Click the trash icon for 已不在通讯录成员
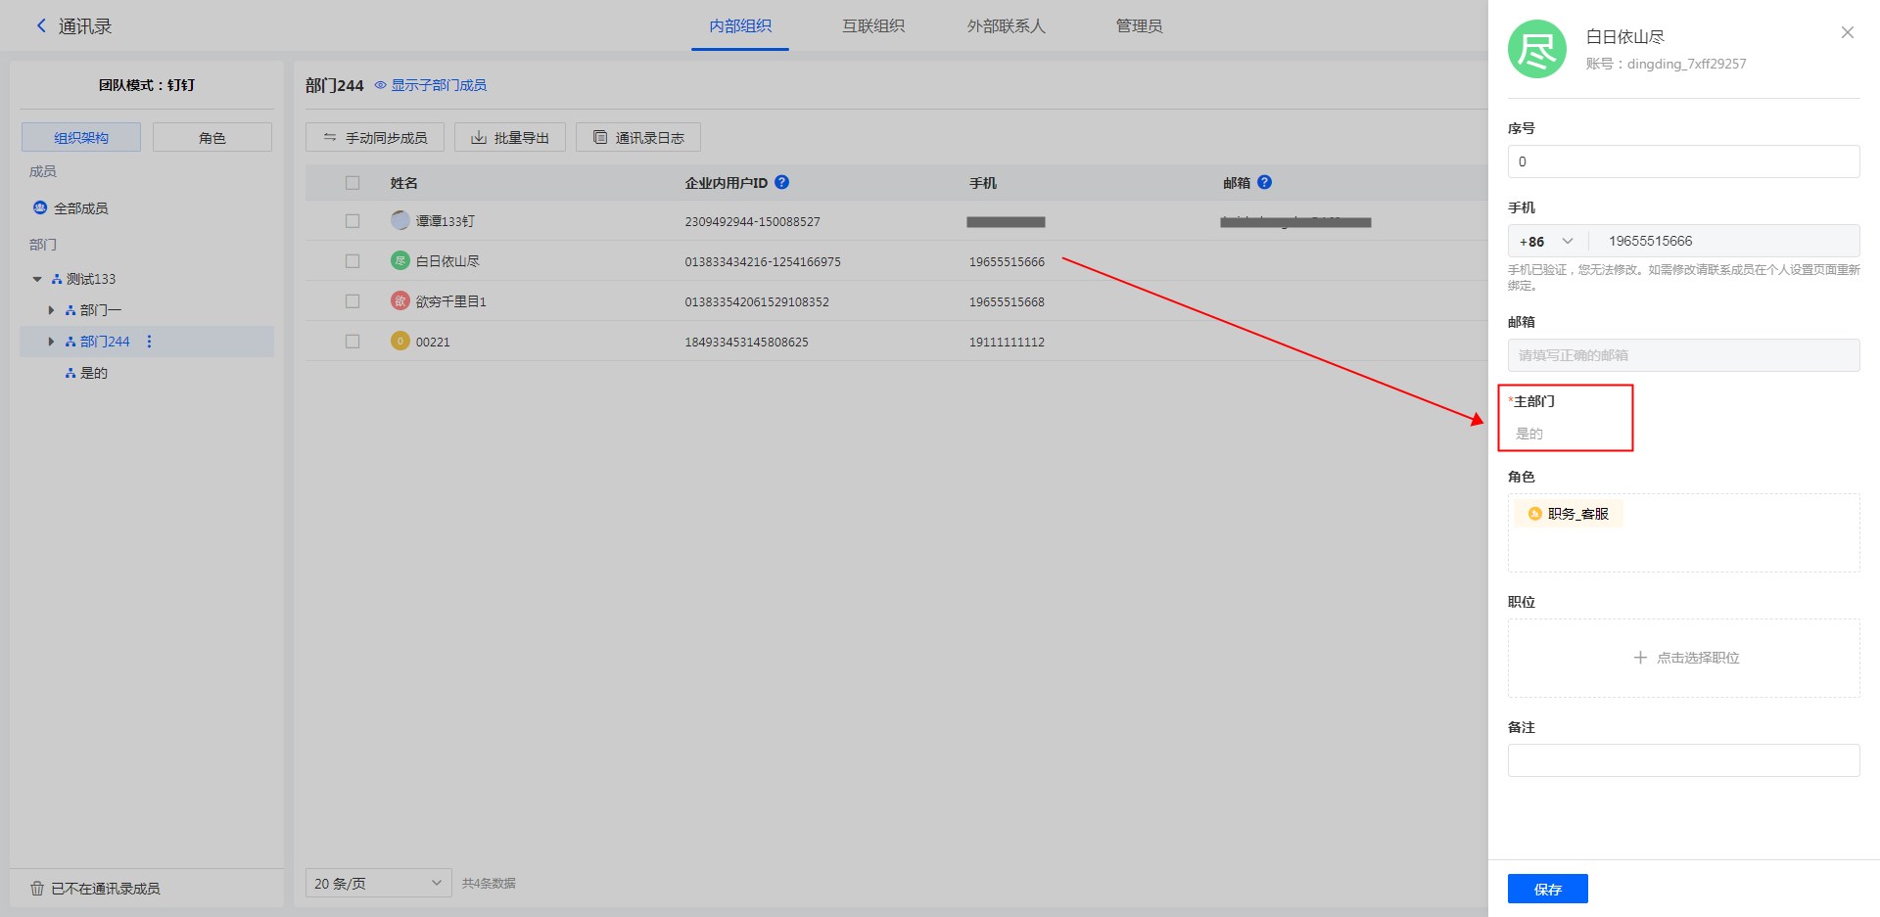 (37, 889)
